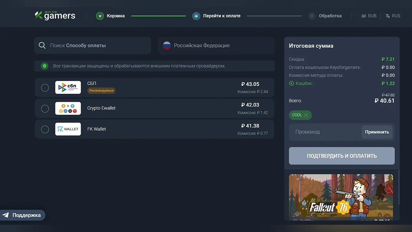The height and width of the screenshot is (232, 412).
Task: Click the Применить promo code button
Action: 377,132
